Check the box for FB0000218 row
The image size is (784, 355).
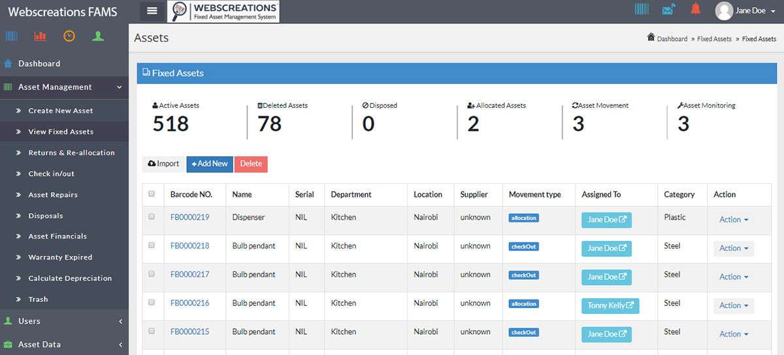[152, 245]
